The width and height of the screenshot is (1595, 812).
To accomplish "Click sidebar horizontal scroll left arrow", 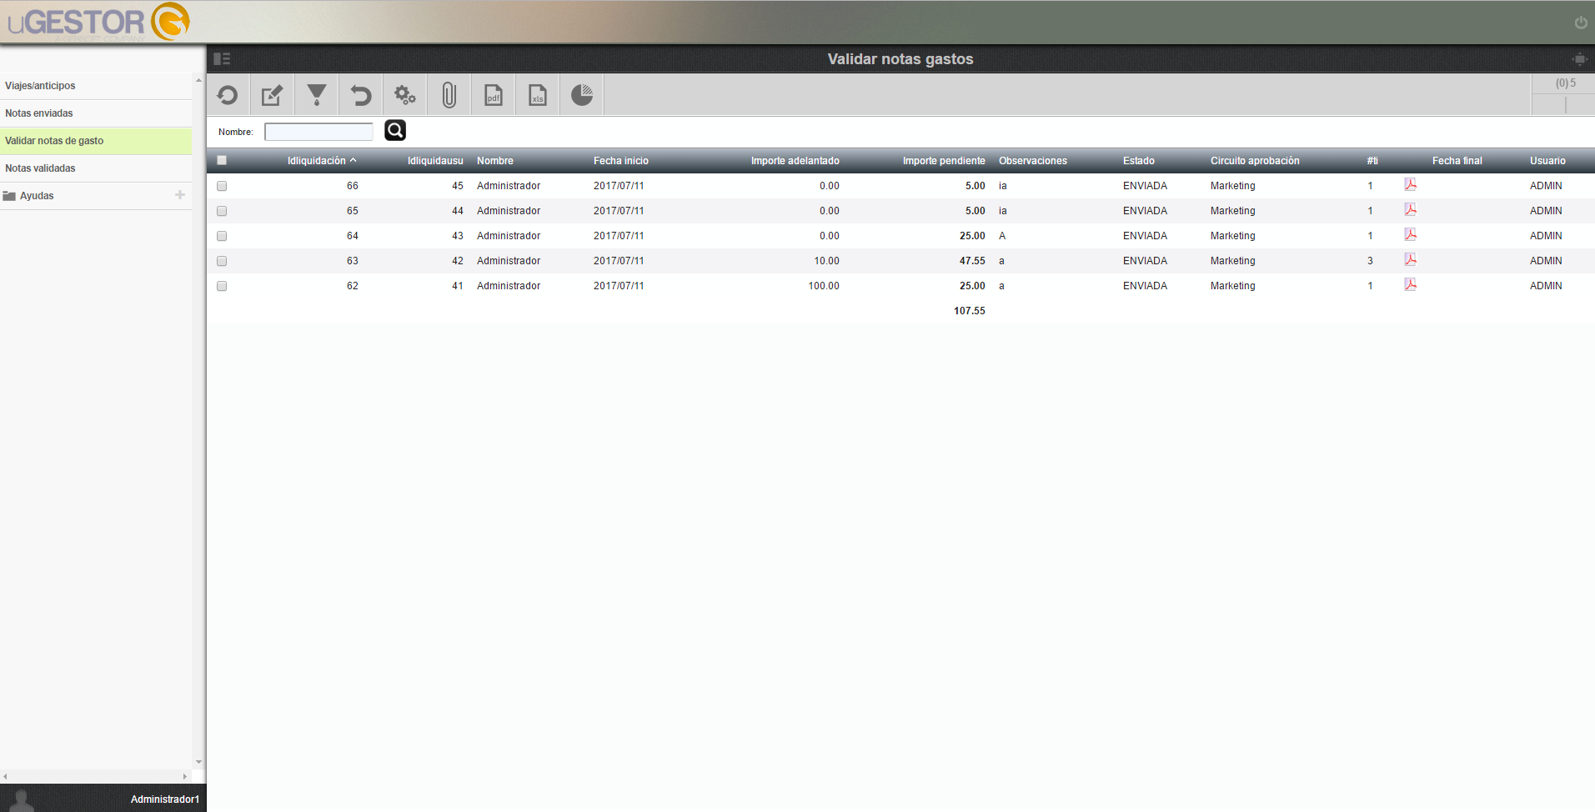I will 5,776.
